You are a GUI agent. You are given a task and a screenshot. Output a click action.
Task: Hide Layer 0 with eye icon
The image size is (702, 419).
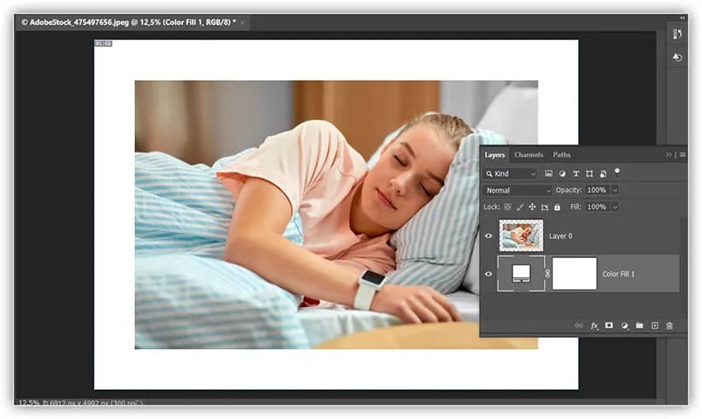[488, 236]
